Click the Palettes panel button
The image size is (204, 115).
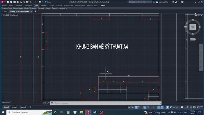click(55, 8)
